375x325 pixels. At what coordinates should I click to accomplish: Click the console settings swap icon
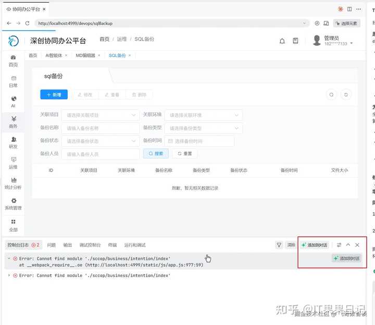339,245
